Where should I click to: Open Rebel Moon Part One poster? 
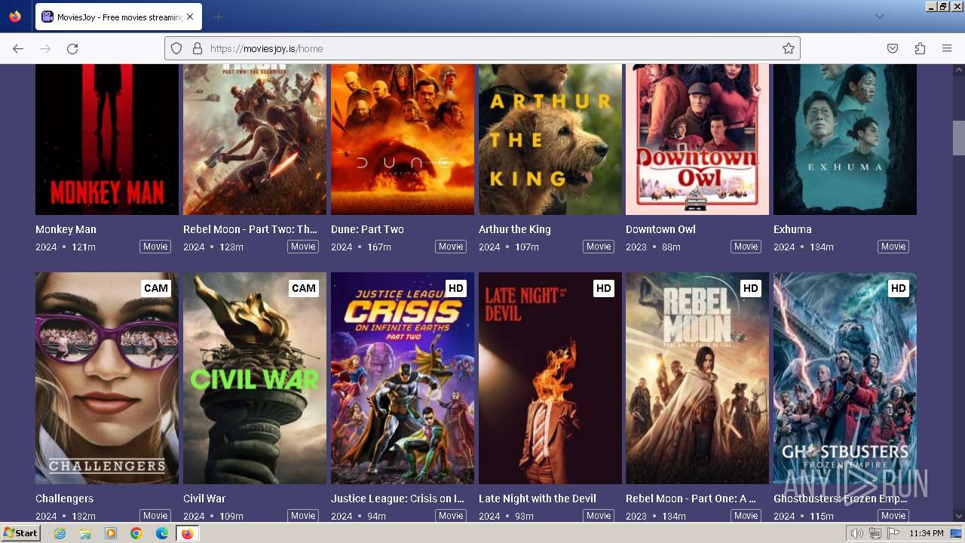click(x=697, y=378)
